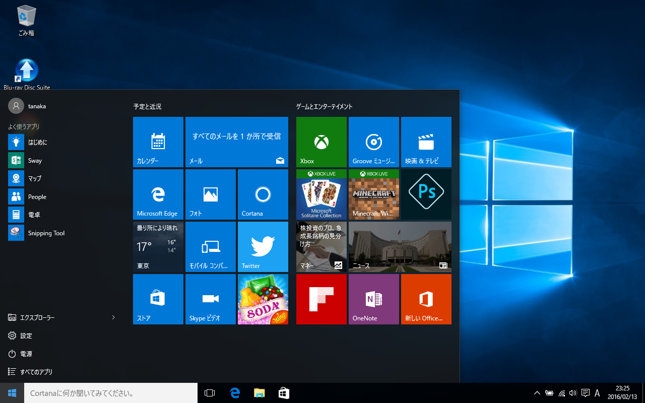Open the Groove ミュージック tile
The width and height of the screenshot is (645, 403).
(374, 142)
